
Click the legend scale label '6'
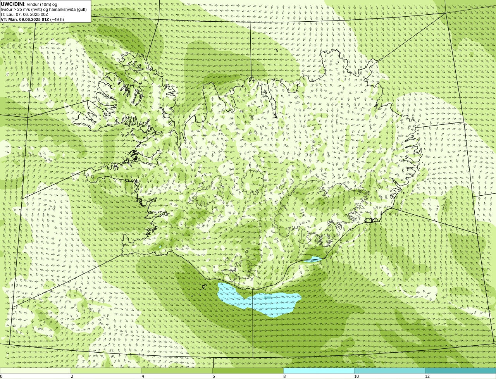coord(213,376)
